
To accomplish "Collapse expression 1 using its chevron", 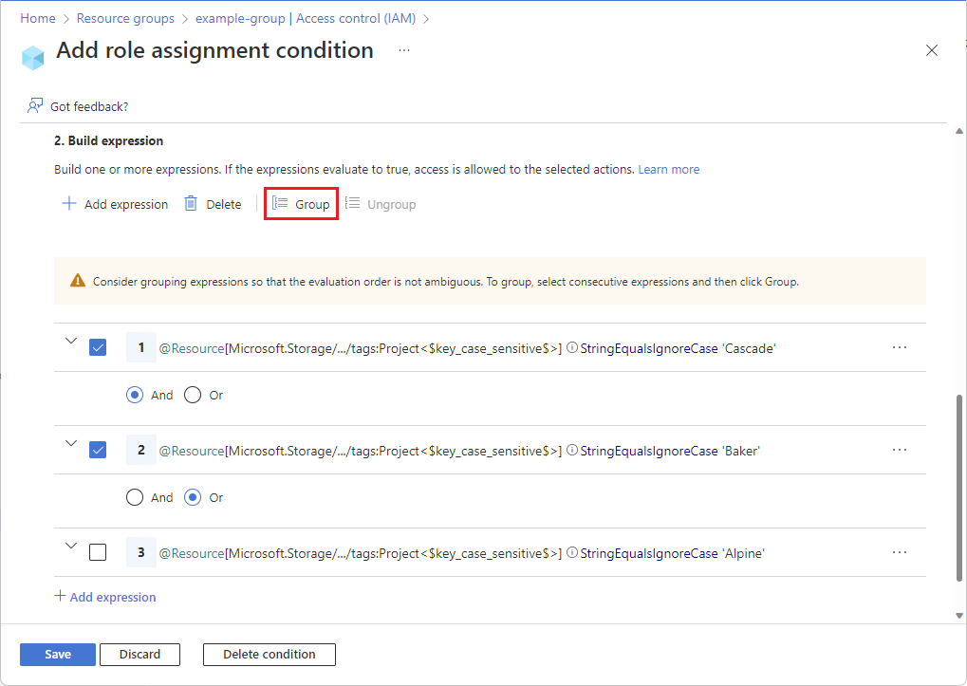I will [69, 341].
